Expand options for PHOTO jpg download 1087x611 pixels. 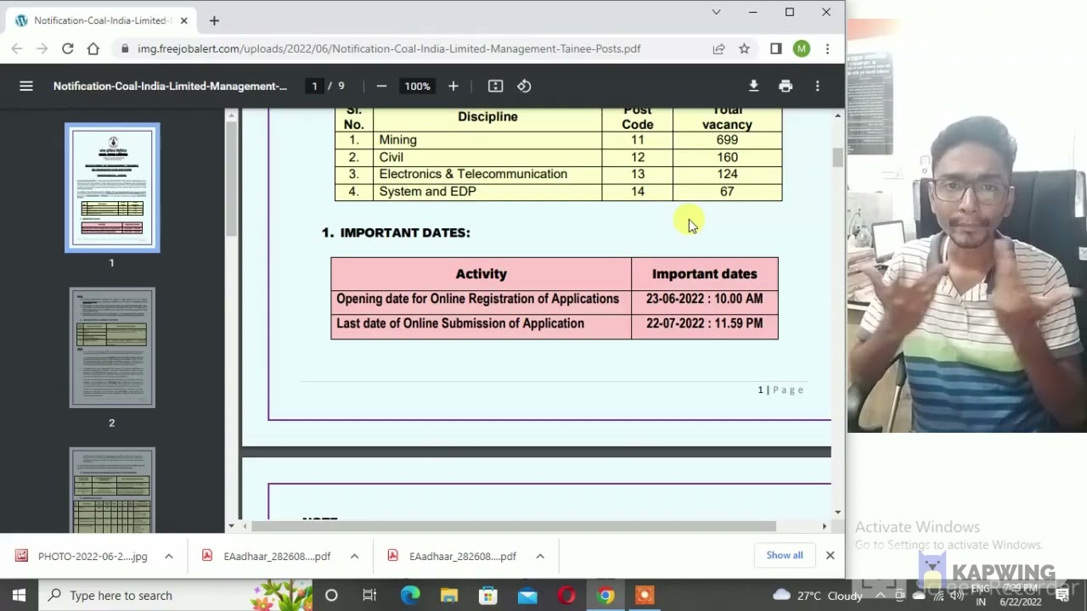(169, 556)
